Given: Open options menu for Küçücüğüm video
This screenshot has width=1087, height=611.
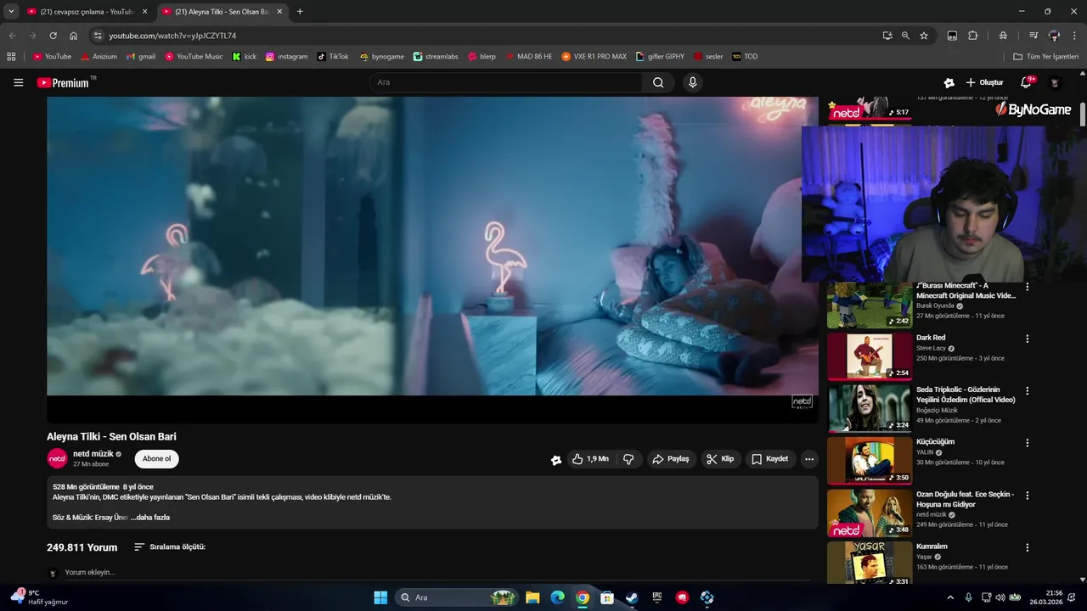Looking at the screenshot, I should point(1027,443).
